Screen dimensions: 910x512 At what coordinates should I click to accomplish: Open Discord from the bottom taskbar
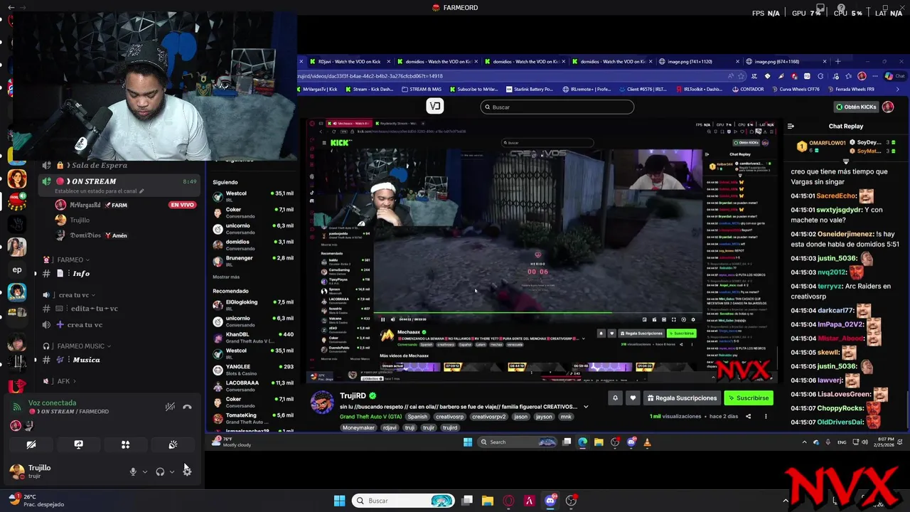point(550,501)
